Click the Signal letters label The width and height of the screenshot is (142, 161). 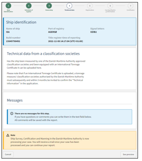pos(97,29)
